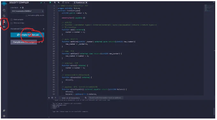217x120 pixels.
Task: Open the Deploy & Run Transactions sidebar icon
Action: coord(4,27)
